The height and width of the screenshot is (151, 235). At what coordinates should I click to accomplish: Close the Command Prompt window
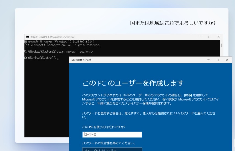coord(218,37)
